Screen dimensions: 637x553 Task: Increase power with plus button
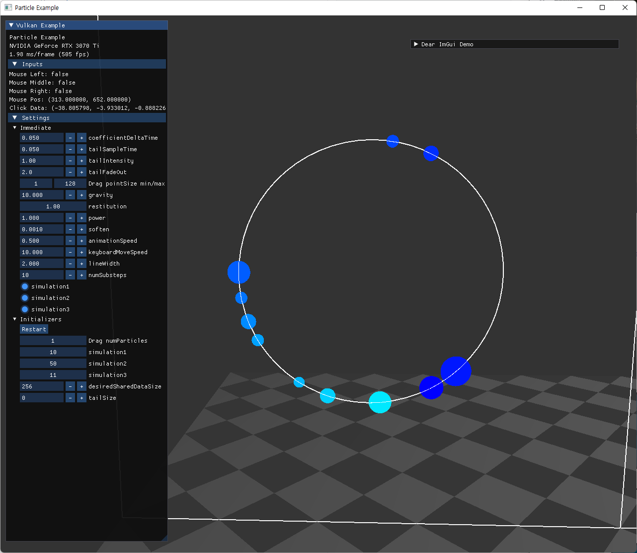[x=81, y=218]
